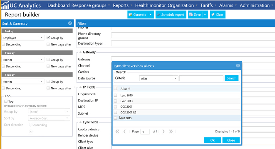This screenshot has height=149, width=275.
Task: Go to the first page of aliases
Action: [x=117, y=131]
